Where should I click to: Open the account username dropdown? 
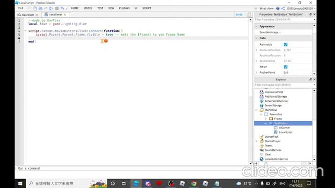[x=301, y=8]
